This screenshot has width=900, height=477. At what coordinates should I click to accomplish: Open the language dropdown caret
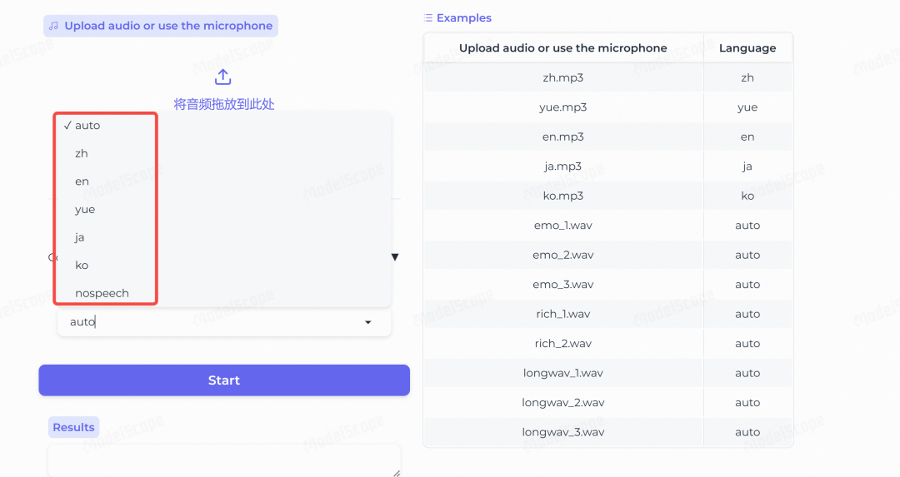point(368,322)
